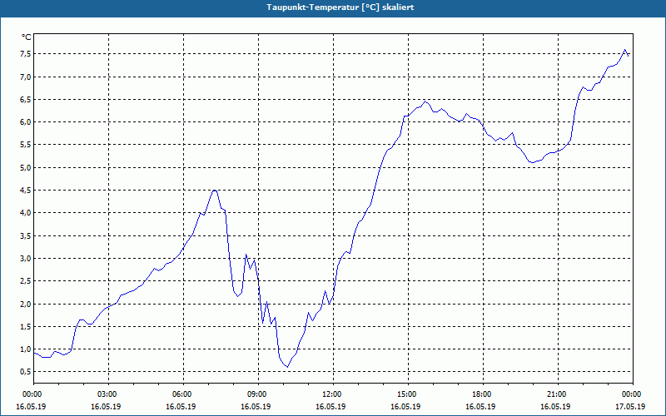
Task: Click the 06:00 time label
Action: [x=183, y=394]
